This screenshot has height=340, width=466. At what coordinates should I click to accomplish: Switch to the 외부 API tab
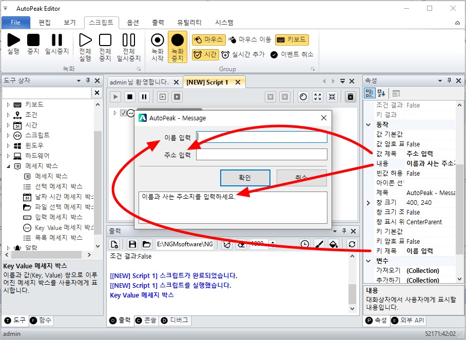(x=408, y=320)
